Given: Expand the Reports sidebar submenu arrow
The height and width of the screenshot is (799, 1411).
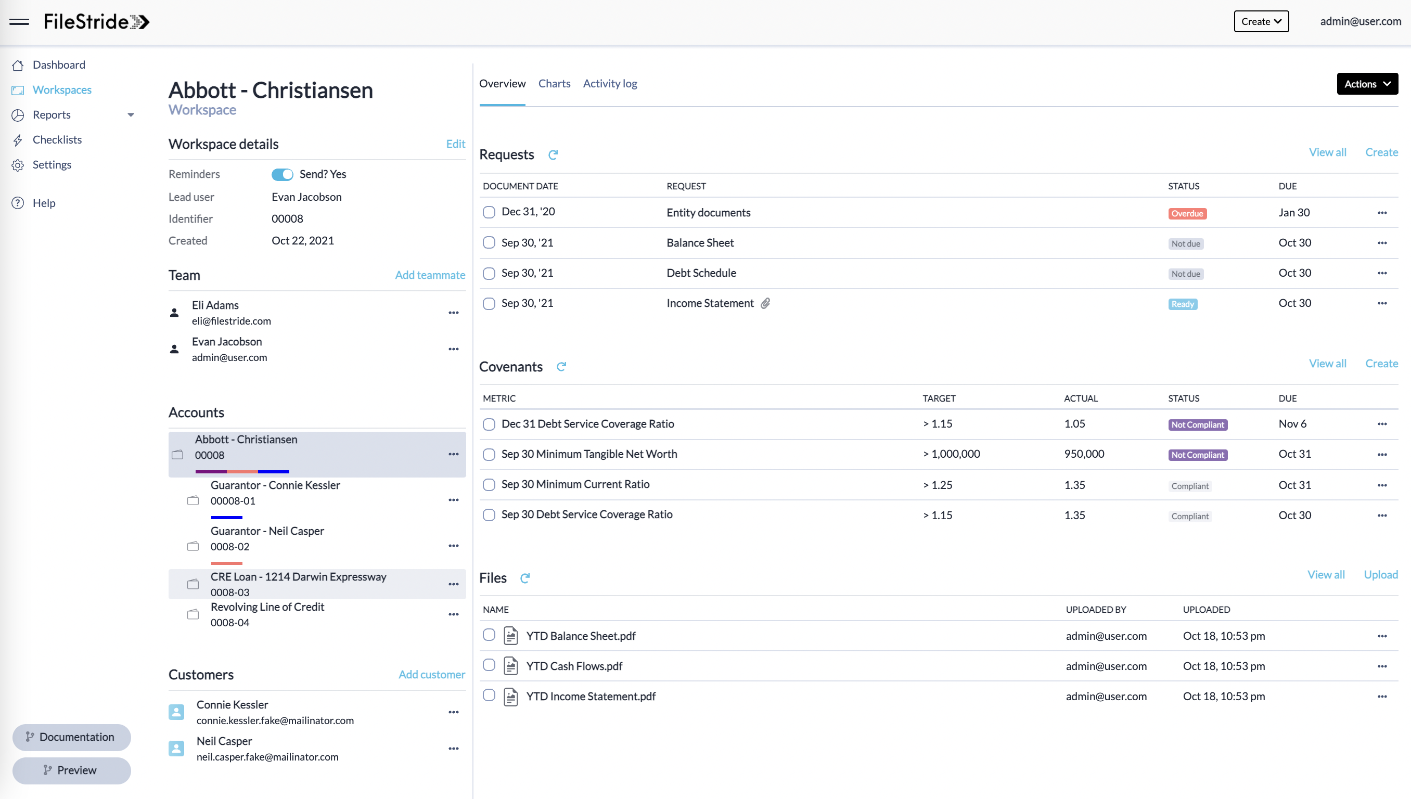Looking at the screenshot, I should point(131,114).
